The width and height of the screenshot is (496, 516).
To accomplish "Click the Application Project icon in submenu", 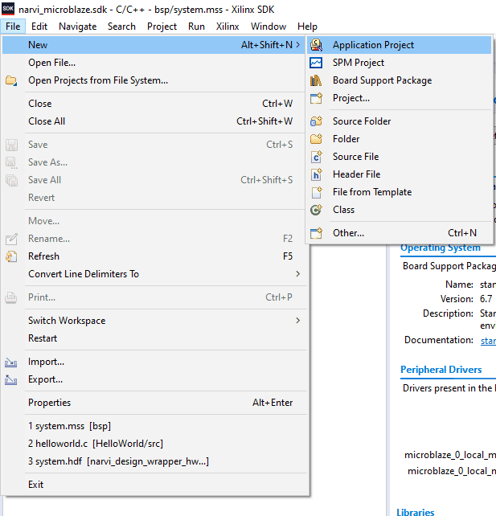I will click(x=317, y=45).
